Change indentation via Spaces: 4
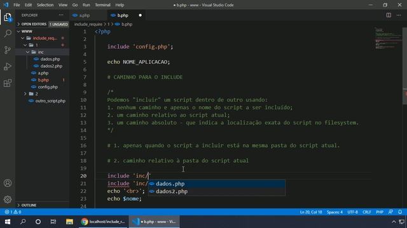 (x=335, y=212)
